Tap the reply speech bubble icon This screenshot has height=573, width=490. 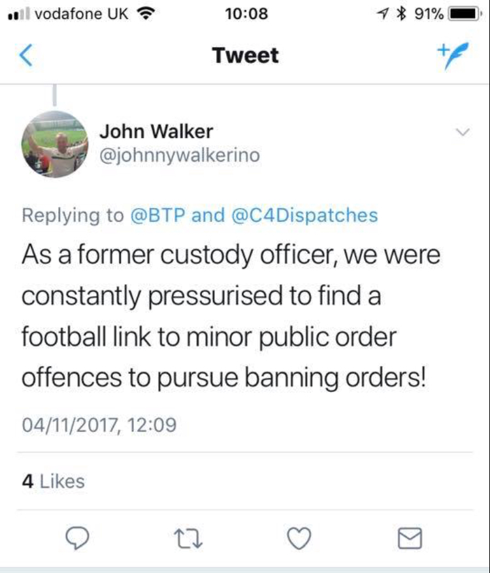click(77, 538)
